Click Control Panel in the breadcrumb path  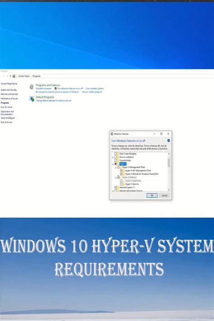[x=24, y=76]
